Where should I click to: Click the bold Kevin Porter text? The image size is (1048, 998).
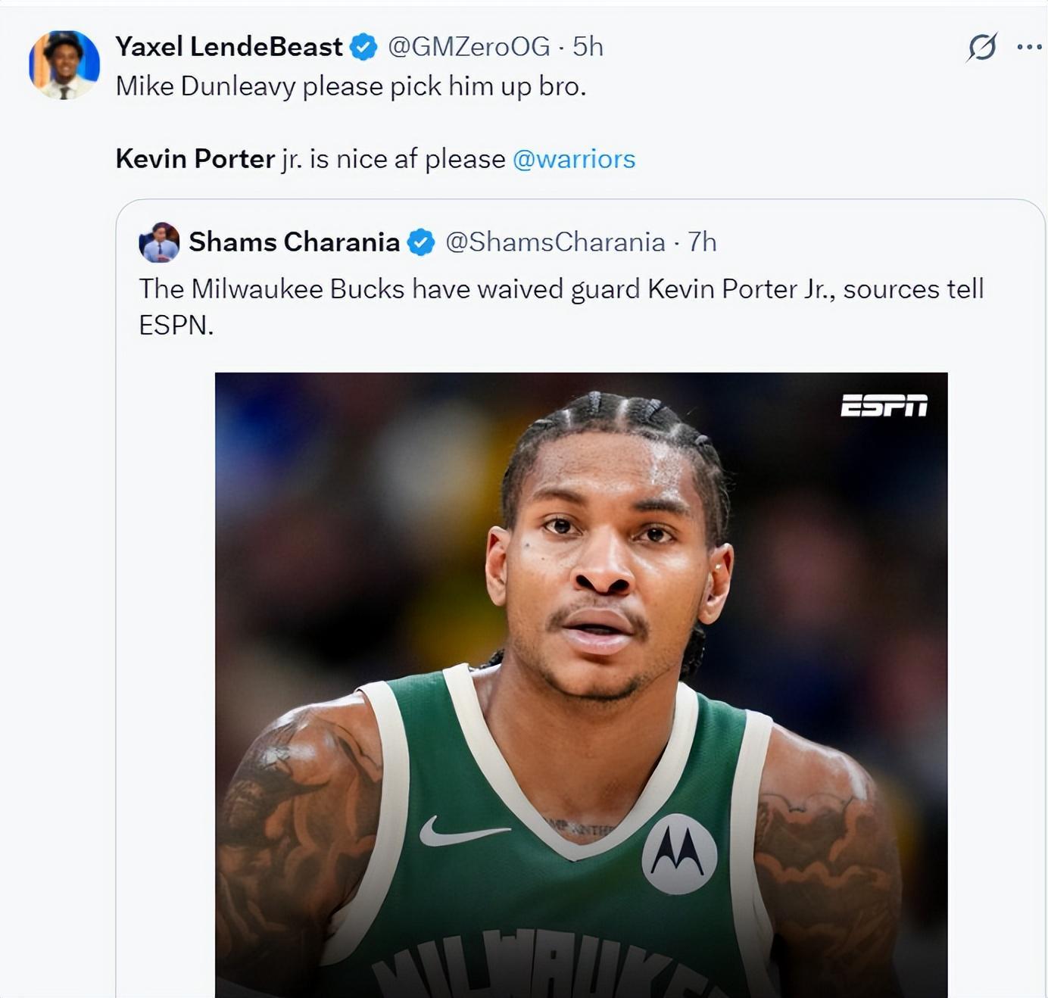click(195, 159)
